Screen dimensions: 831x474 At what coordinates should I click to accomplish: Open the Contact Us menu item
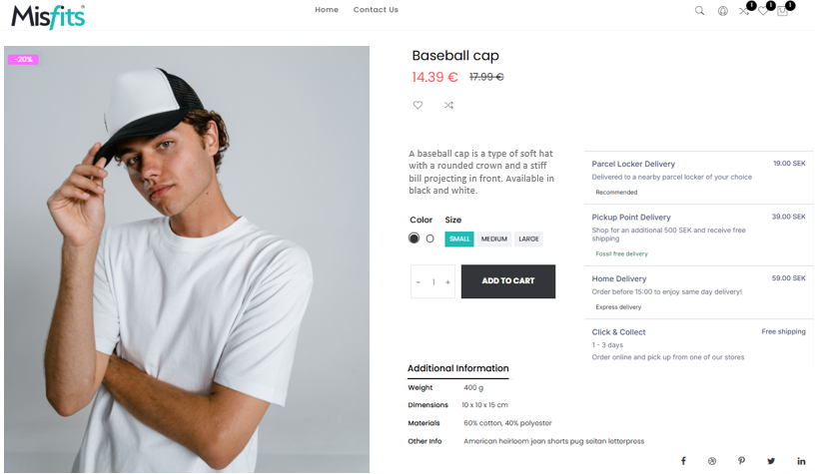(x=376, y=10)
